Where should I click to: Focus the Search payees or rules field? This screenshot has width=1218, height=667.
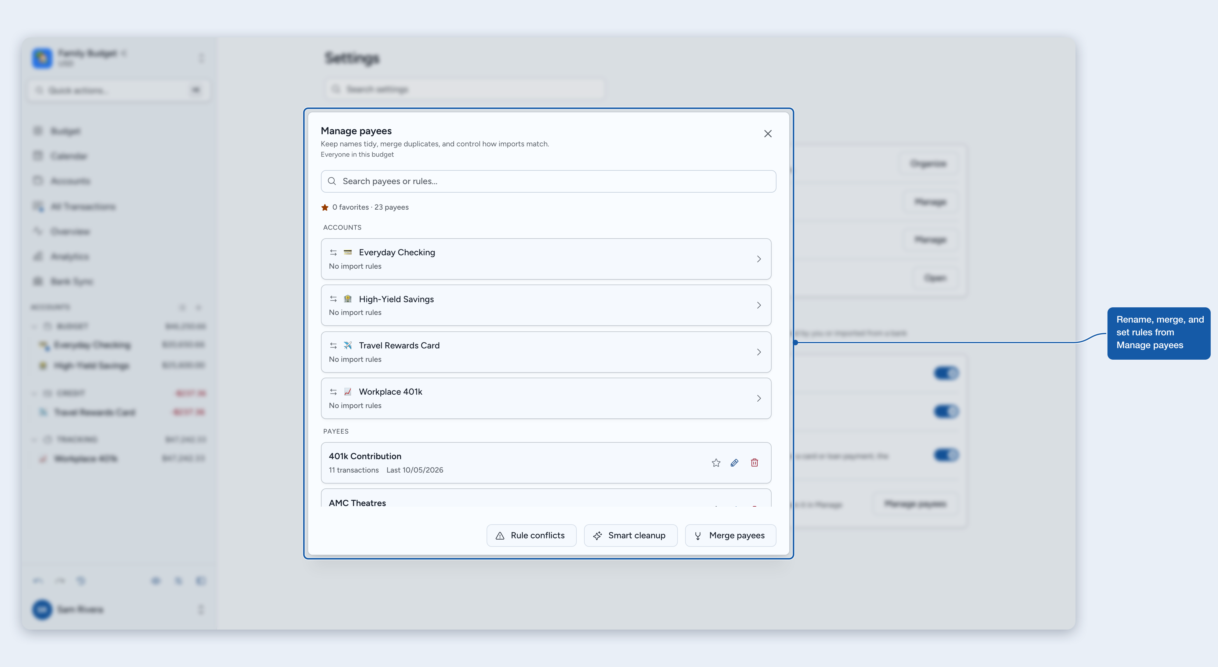click(x=548, y=181)
